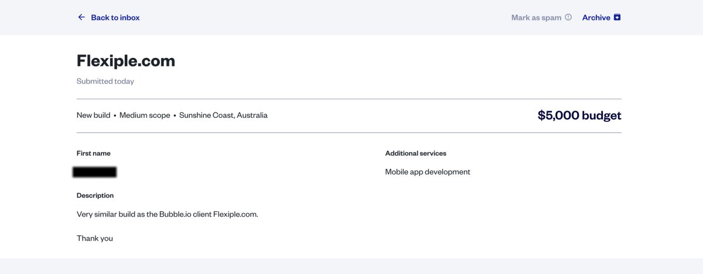
Task: Click the Very similar build description sentence
Action: coord(168,214)
